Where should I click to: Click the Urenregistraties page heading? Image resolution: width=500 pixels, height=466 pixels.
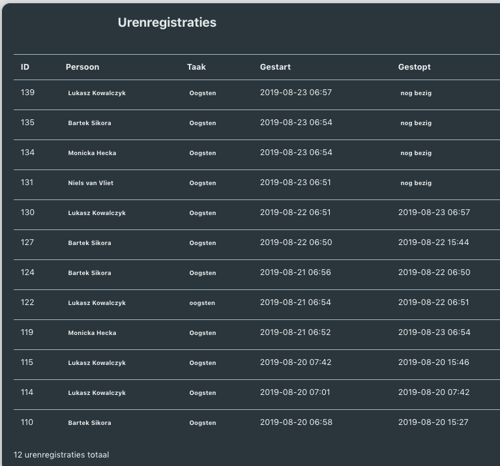coord(167,23)
